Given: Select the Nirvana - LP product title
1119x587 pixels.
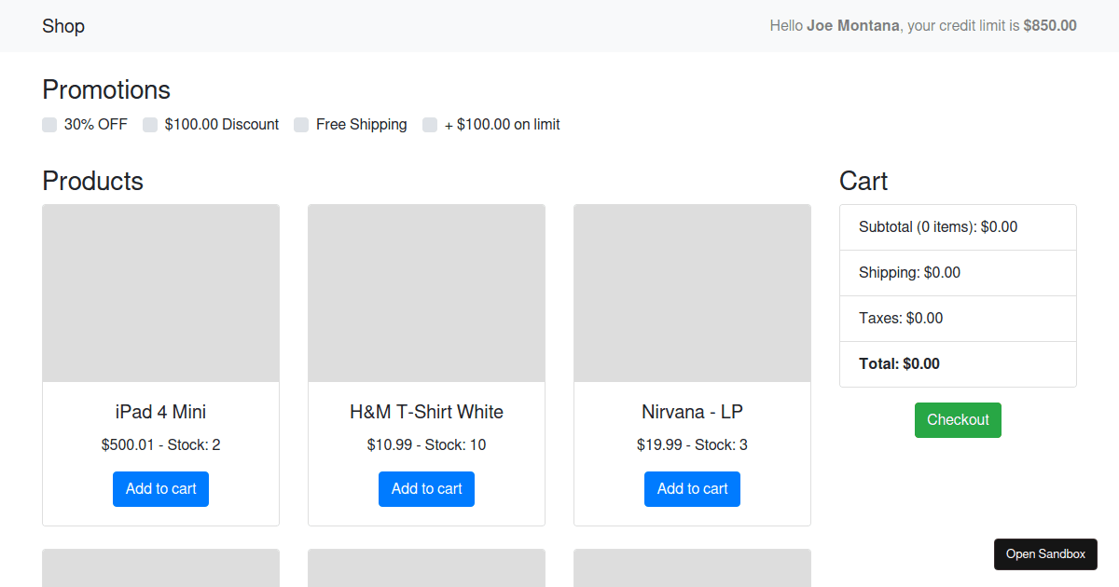Looking at the screenshot, I should pos(692,411).
